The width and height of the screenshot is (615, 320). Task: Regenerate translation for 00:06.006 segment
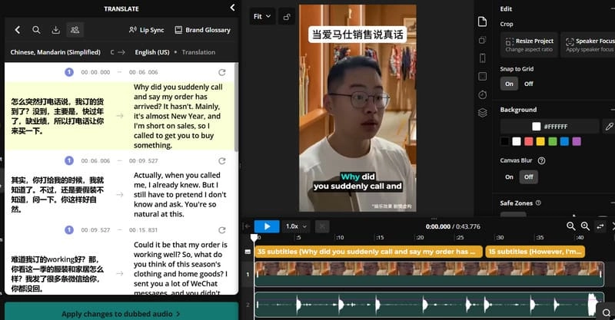click(222, 161)
